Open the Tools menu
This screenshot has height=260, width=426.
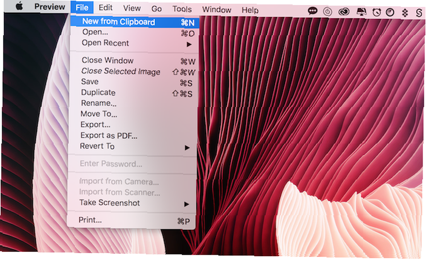click(x=182, y=9)
